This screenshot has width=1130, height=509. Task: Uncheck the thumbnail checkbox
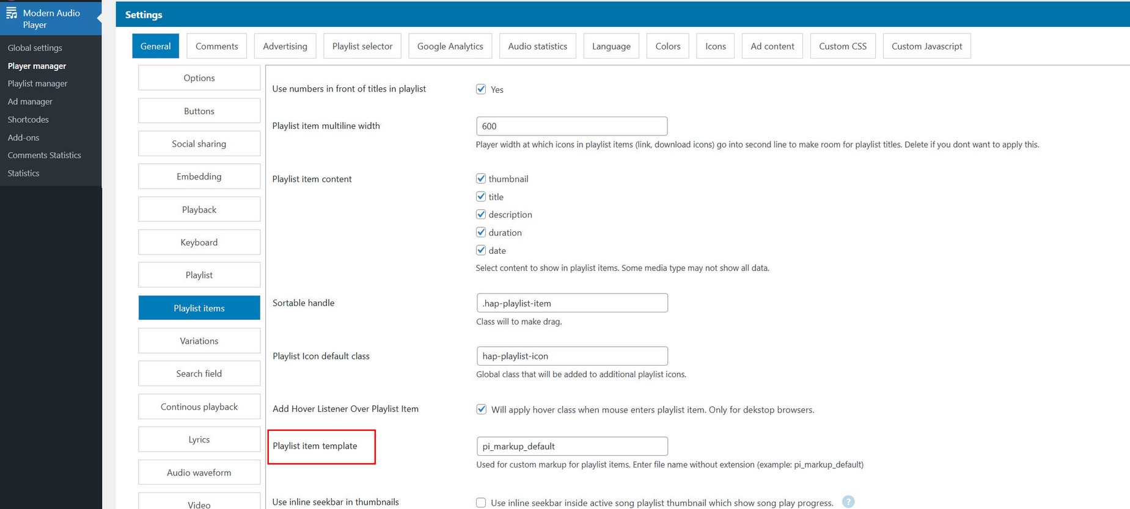[x=481, y=179]
